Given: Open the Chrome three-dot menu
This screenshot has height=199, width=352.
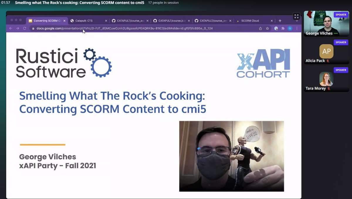Looking at the screenshot, I should pos(297,28).
